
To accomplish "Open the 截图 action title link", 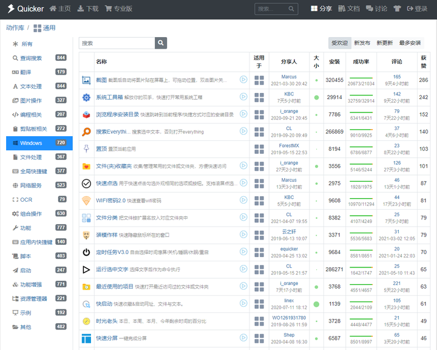I will pyautogui.click(x=101, y=80).
